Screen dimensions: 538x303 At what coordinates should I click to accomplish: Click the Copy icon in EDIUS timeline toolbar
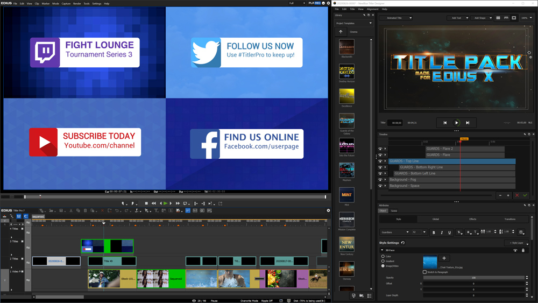coord(78,210)
